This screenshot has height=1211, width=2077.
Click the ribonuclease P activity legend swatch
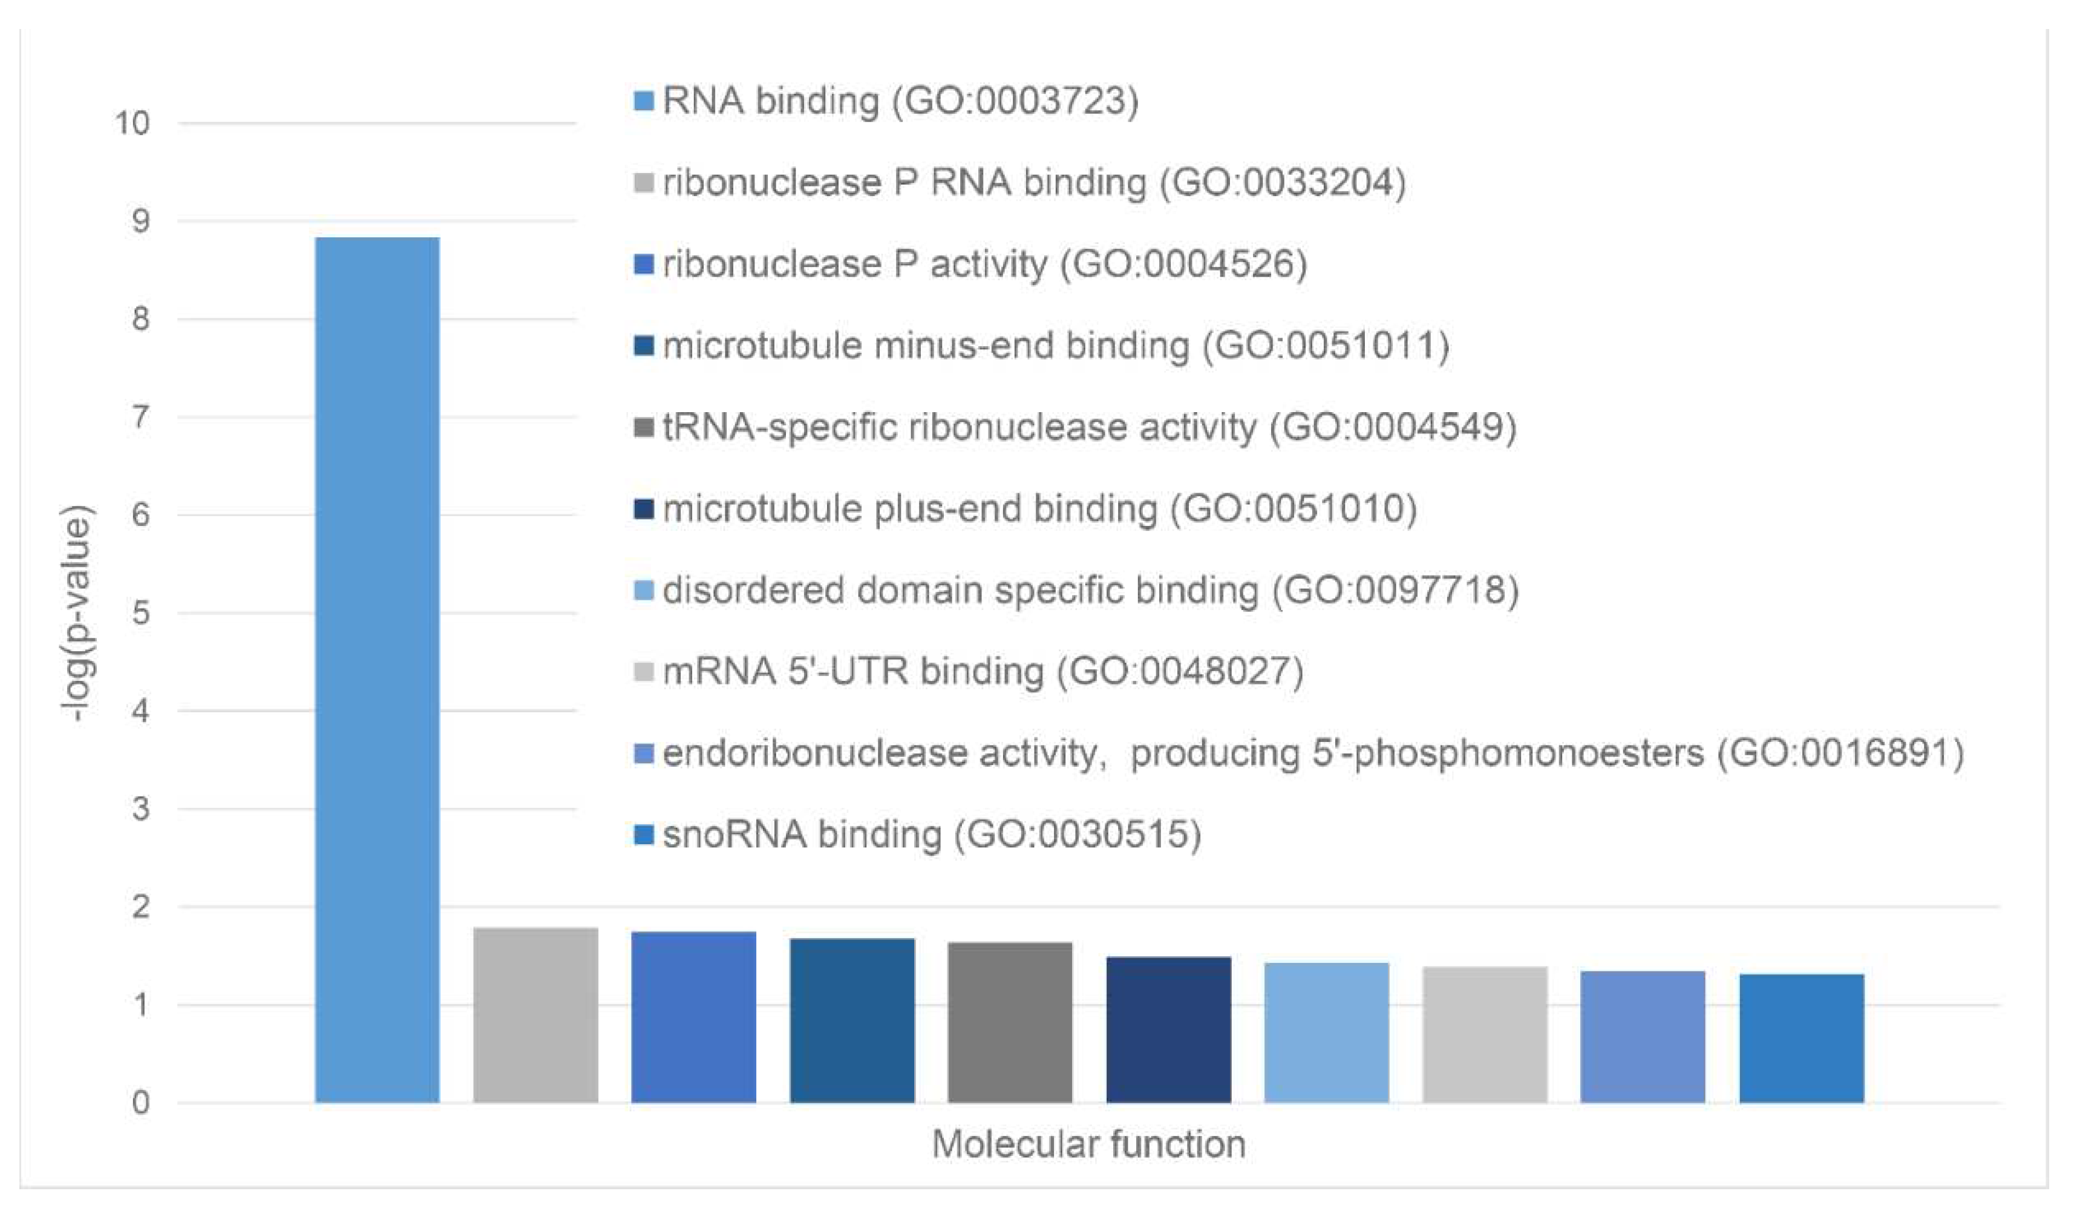[x=644, y=264]
